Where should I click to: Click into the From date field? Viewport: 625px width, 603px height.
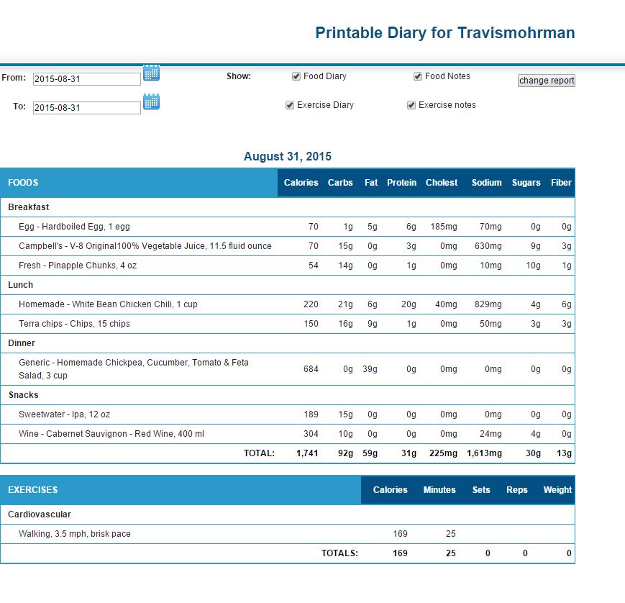pos(86,79)
